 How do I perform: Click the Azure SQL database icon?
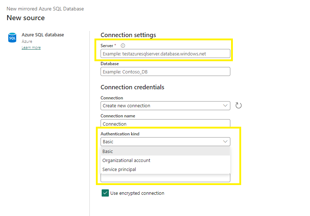tap(12, 38)
